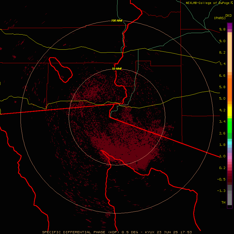Select the -0.5 legend value
Viewport: 234px width, 234px height.
click(x=221, y=179)
